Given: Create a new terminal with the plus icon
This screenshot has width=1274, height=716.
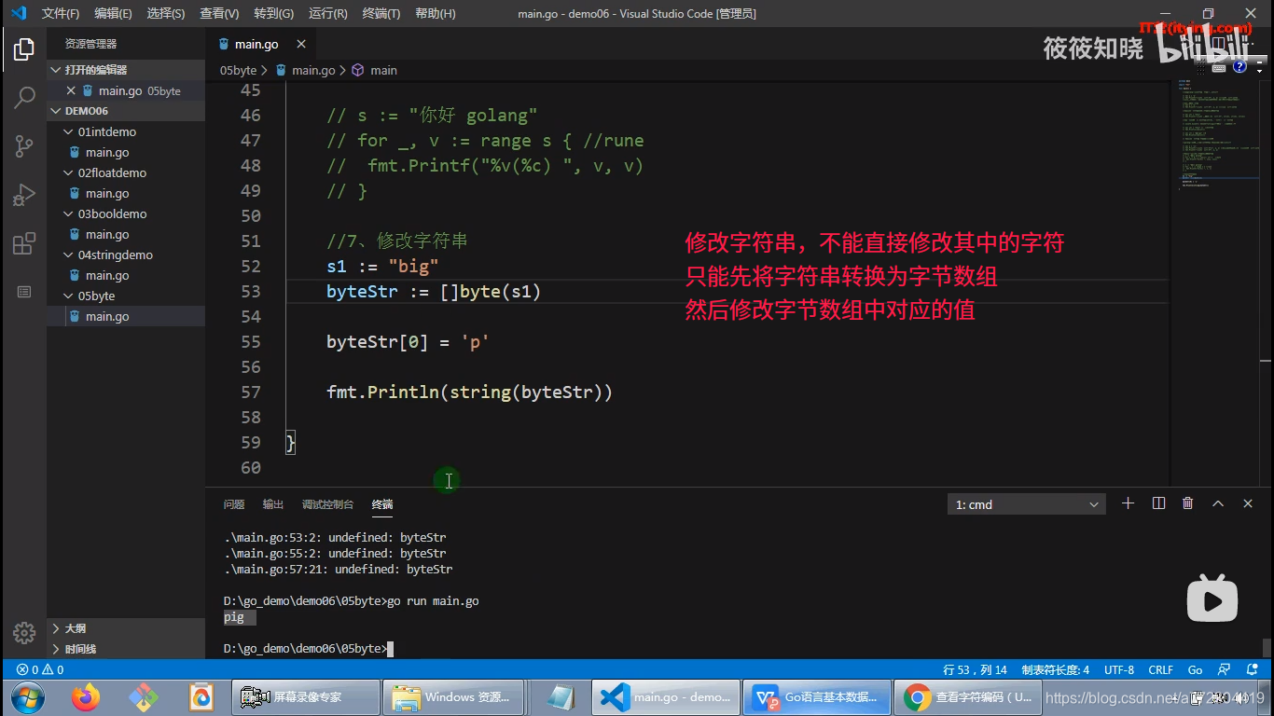Looking at the screenshot, I should coord(1128,503).
